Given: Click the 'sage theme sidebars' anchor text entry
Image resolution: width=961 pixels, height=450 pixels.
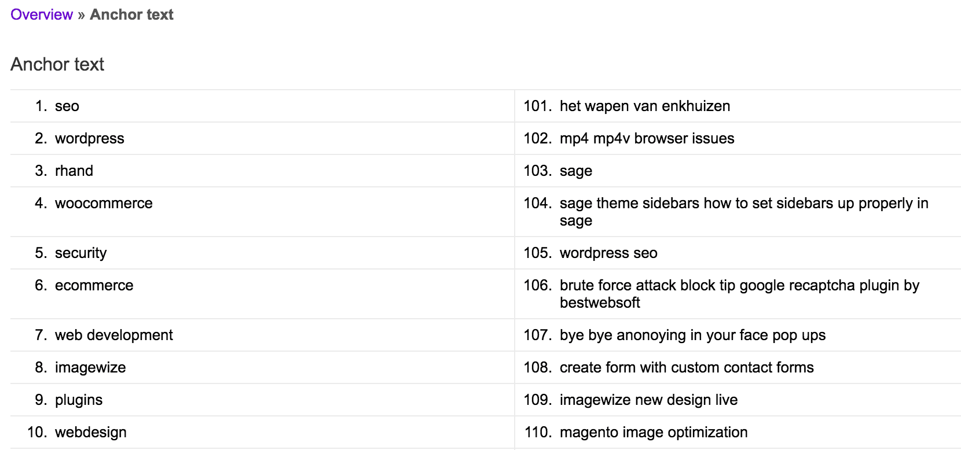Looking at the screenshot, I should (744, 212).
